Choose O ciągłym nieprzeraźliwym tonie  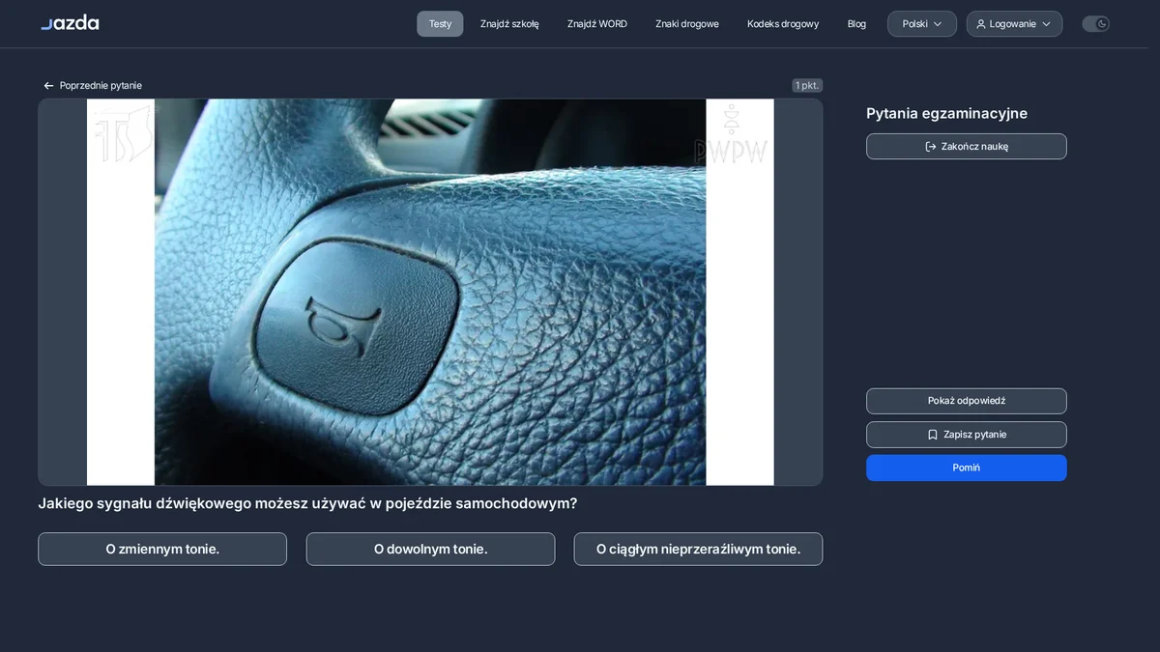pyautogui.click(x=698, y=549)
